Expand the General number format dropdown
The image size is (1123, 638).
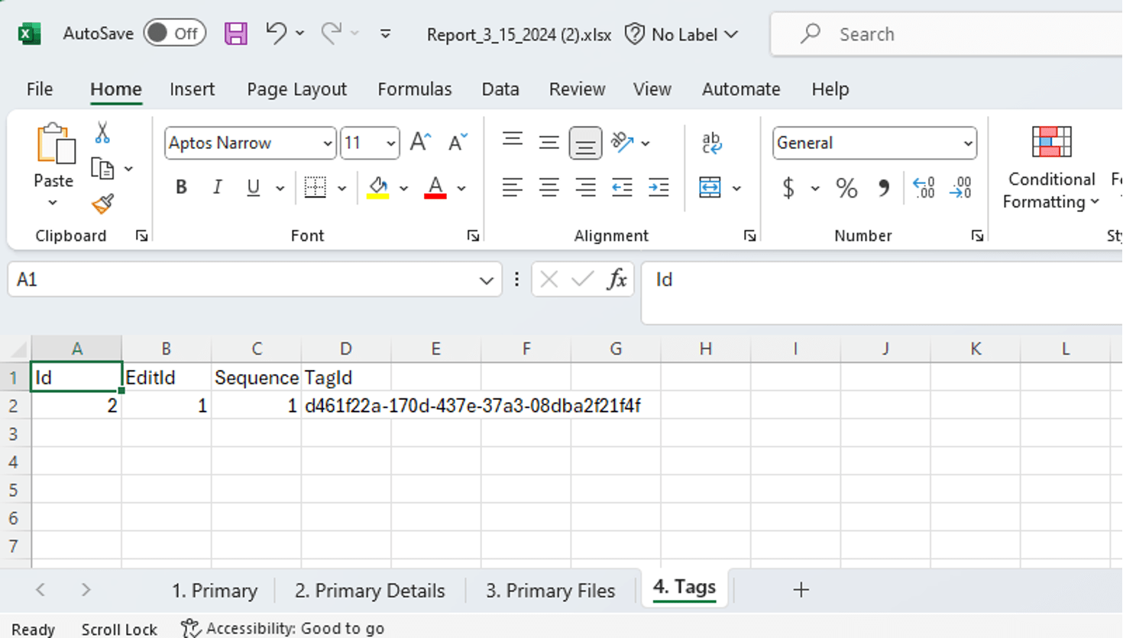point(967,143)
